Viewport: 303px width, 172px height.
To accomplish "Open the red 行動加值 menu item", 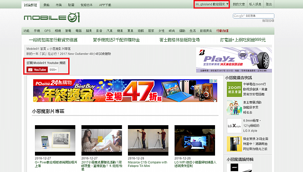I will point(223,31).
